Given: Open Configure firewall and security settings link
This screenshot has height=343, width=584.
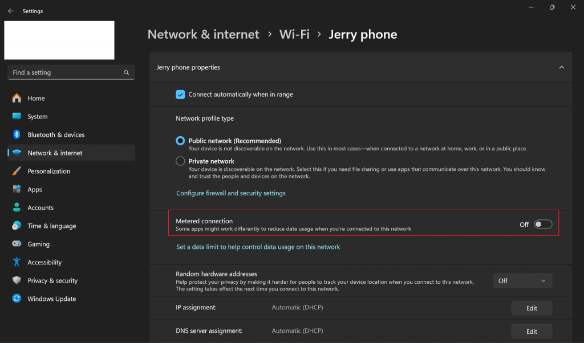Looking at the screenshot, I should coord(231,193).
